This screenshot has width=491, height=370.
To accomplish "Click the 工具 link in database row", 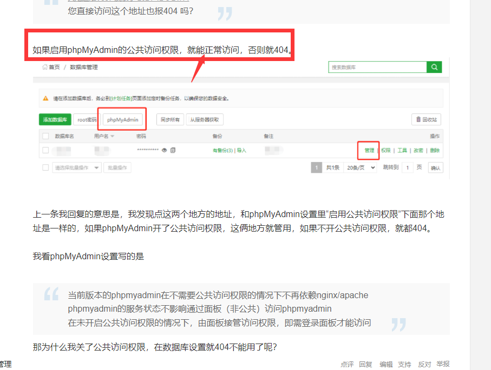I will click(402, 150).
